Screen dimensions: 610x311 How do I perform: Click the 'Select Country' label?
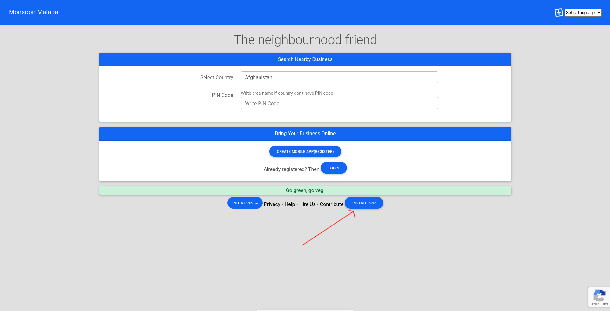[x=217, y=77]
